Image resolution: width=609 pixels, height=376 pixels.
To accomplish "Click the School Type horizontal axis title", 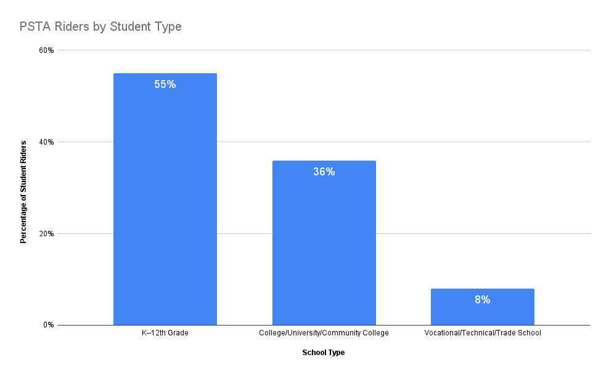I will 324,353.
